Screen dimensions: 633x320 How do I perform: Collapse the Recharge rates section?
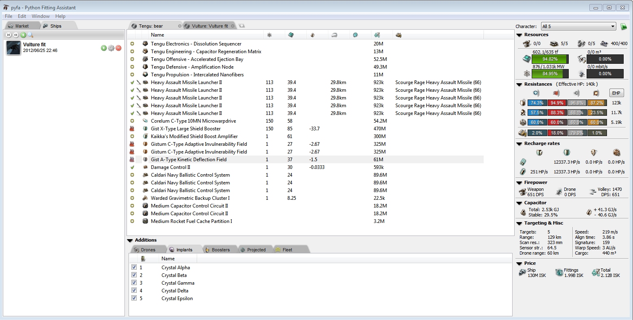click(x=519, y=144)
